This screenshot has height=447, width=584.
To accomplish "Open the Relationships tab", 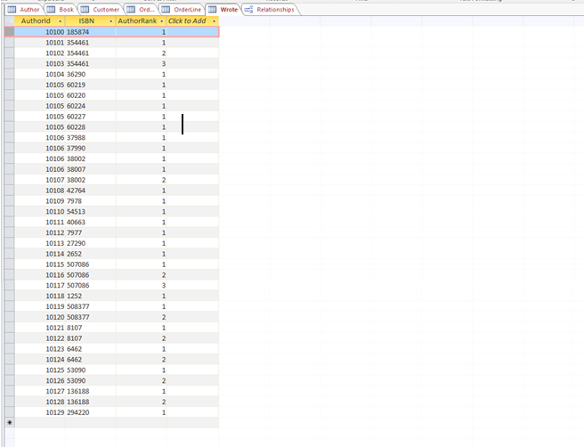I will coord(270,10).
